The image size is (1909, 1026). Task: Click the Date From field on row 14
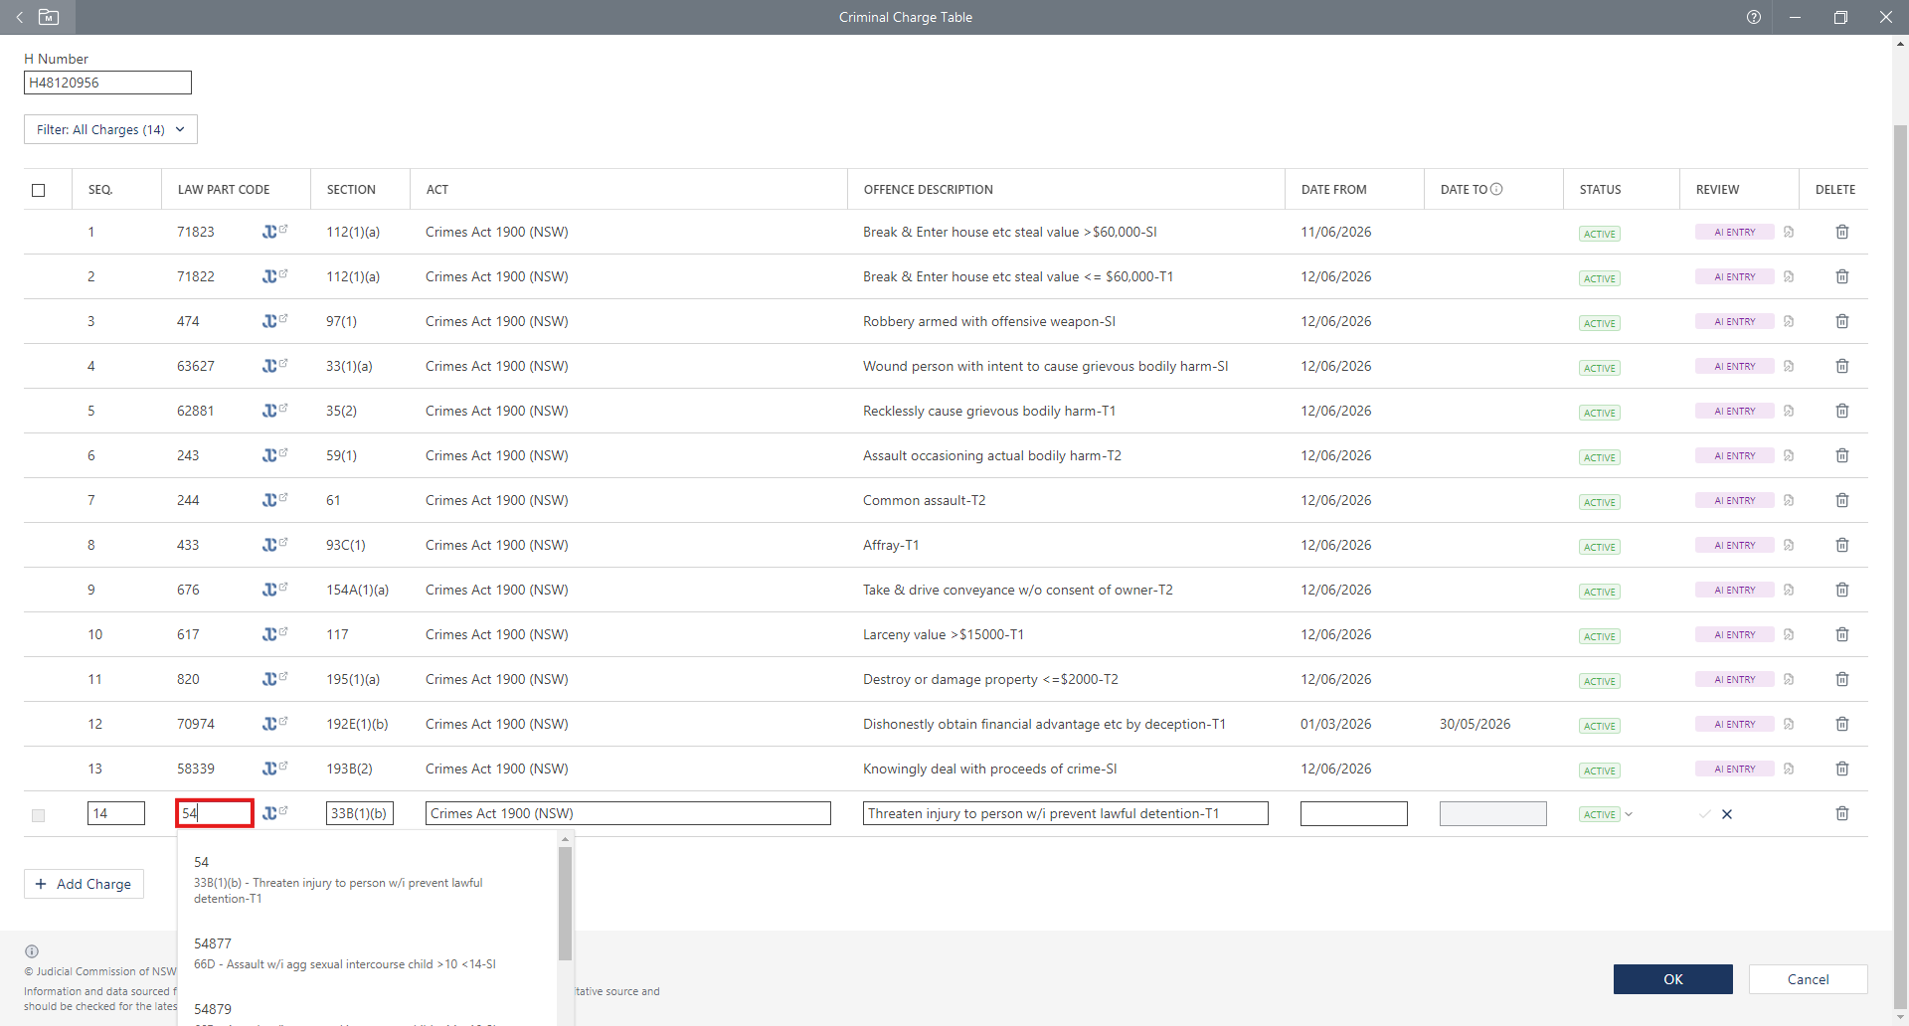1353,813
